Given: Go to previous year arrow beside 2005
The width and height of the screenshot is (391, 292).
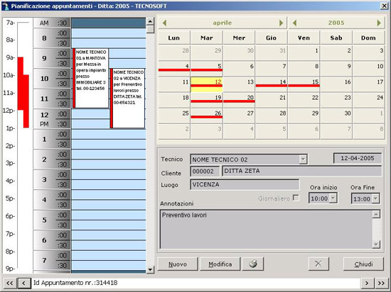Looking at the screenshot, I should point(294,23).
